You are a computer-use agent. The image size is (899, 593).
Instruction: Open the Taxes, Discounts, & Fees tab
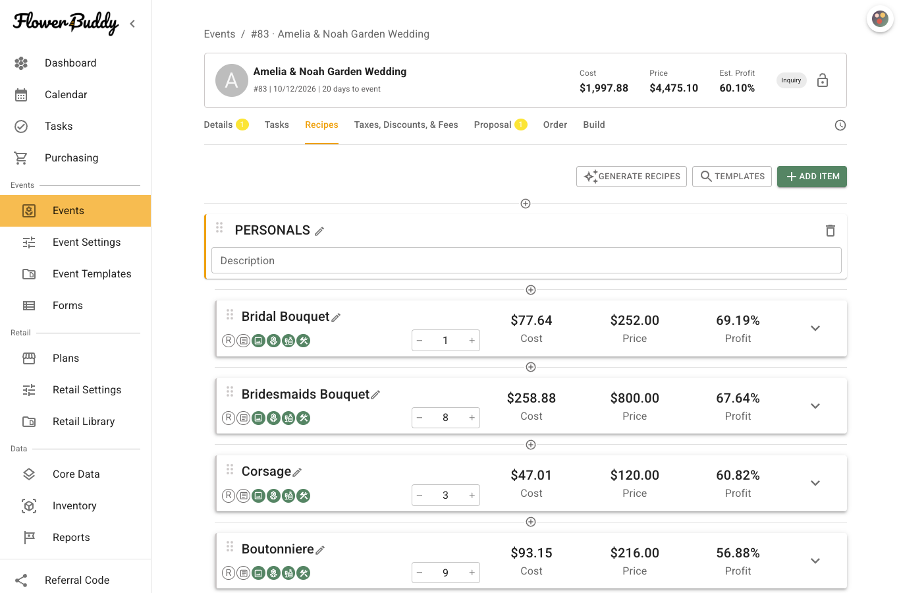pyautogui.click(x=406, y=125)
